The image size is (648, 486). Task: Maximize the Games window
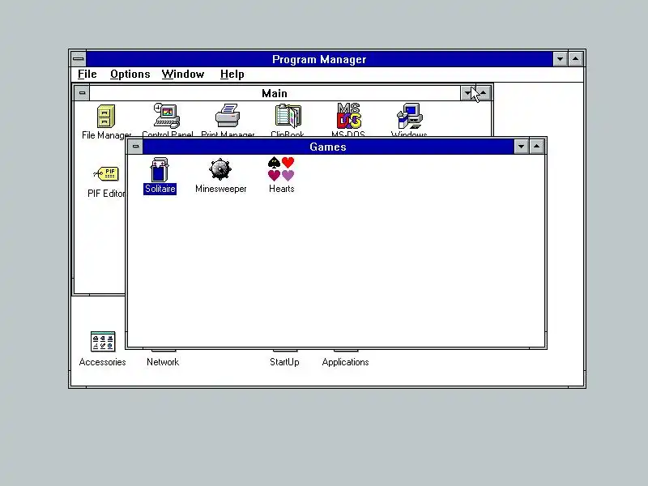coord(536,147)
